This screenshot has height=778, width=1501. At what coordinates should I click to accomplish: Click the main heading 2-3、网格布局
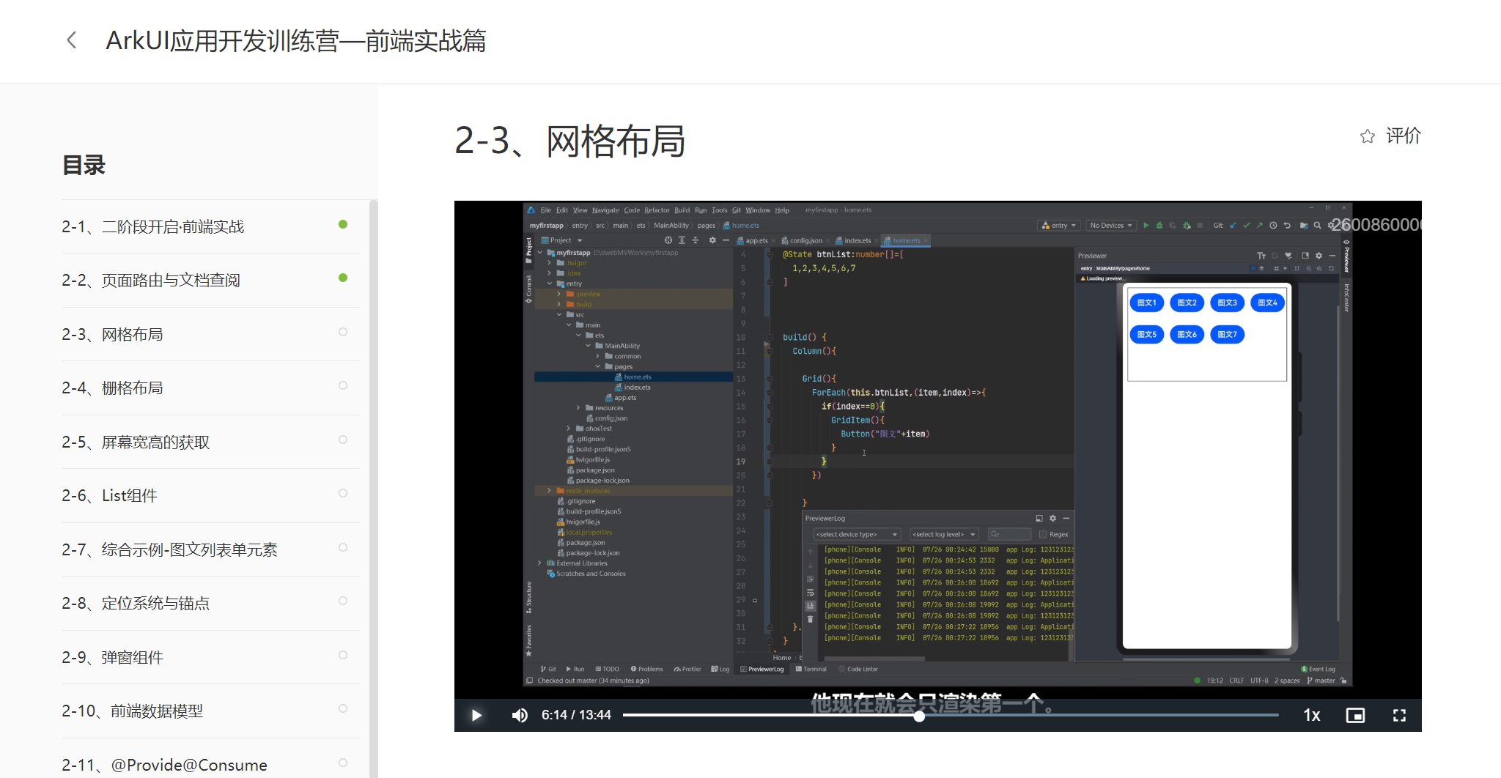[569, 141]
